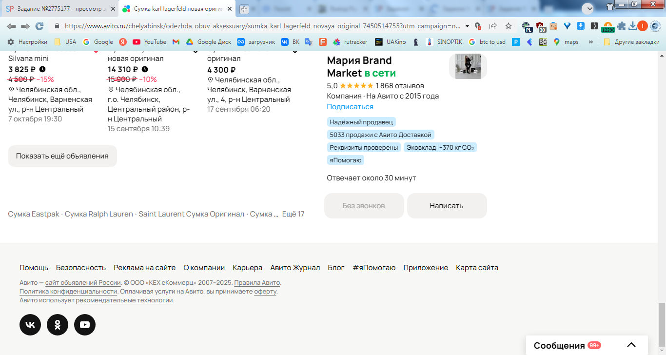Viewport: 666px width, 355px height.
Task: Open the Помощь footer link
Action: tap(34, 268)
